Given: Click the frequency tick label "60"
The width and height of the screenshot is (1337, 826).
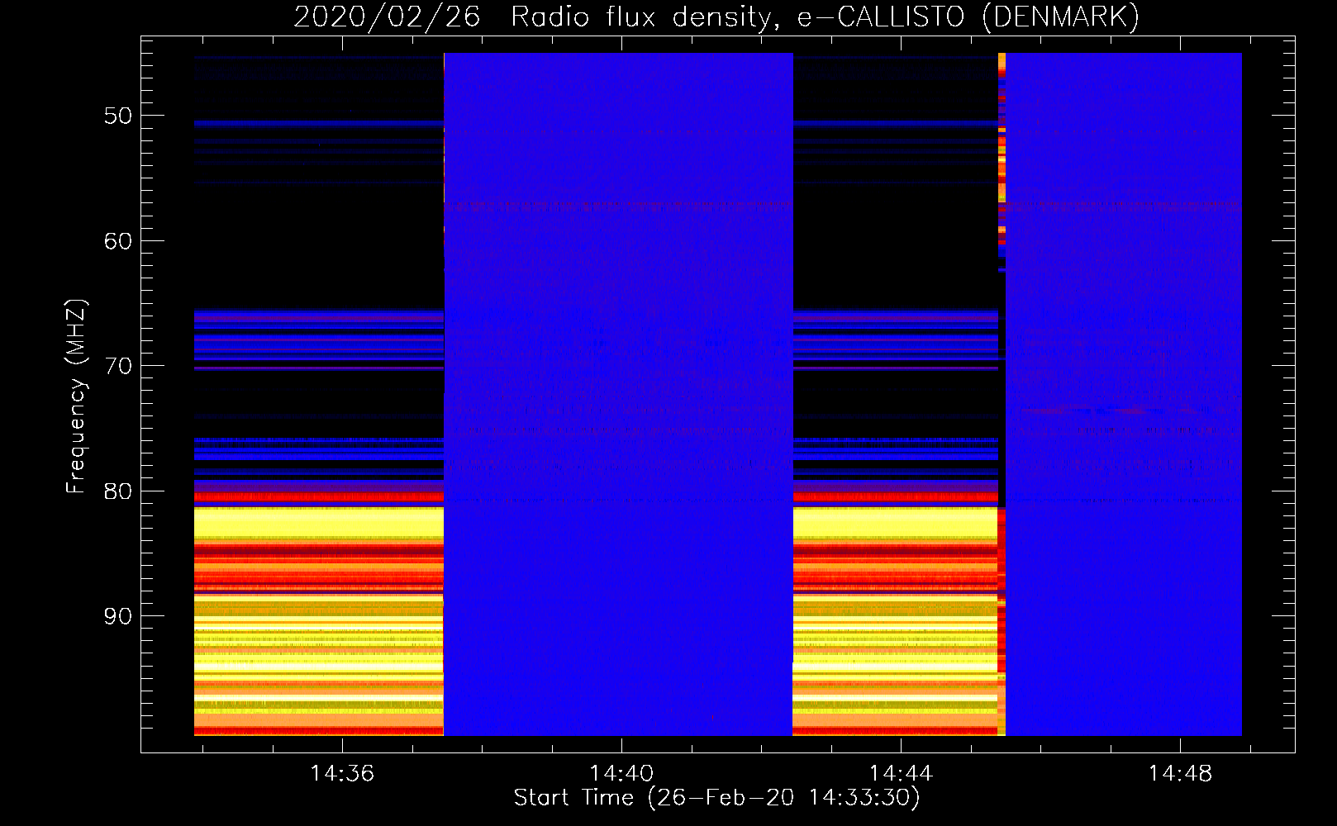Looking at the screenshot, I should pyautogui.click(x=118, y=241).
